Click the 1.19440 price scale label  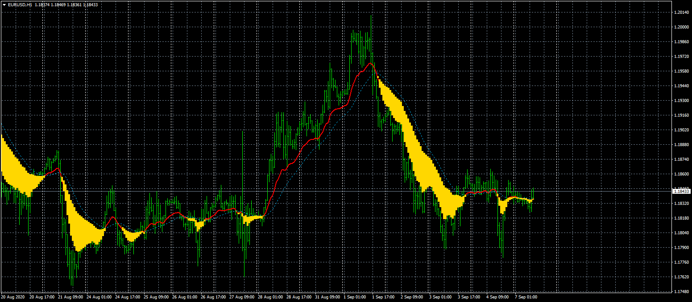[681, 86]
